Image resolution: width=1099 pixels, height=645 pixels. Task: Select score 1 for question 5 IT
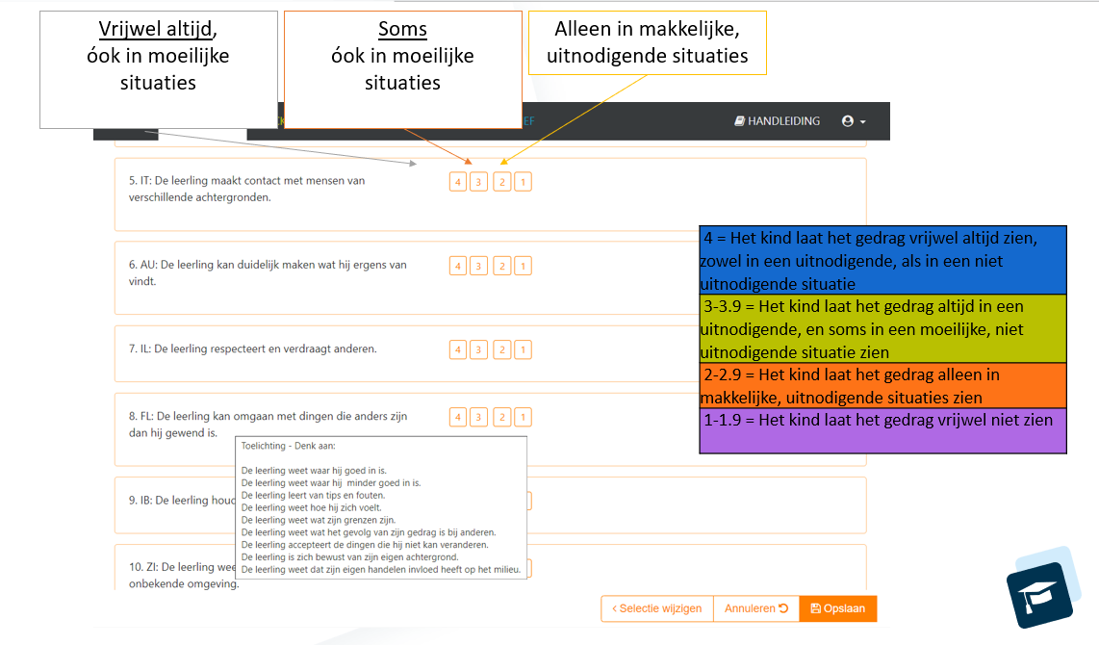click(x=523, y=182)
